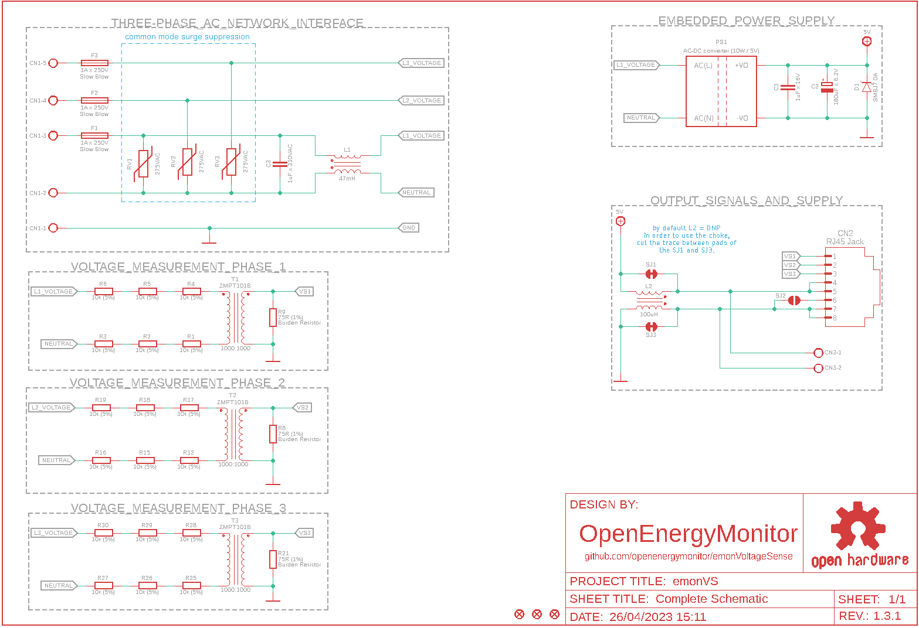Click the VS1 label at RJ45 jack
The width and height of the screenshot is (919, 628).
coord(791,256)
